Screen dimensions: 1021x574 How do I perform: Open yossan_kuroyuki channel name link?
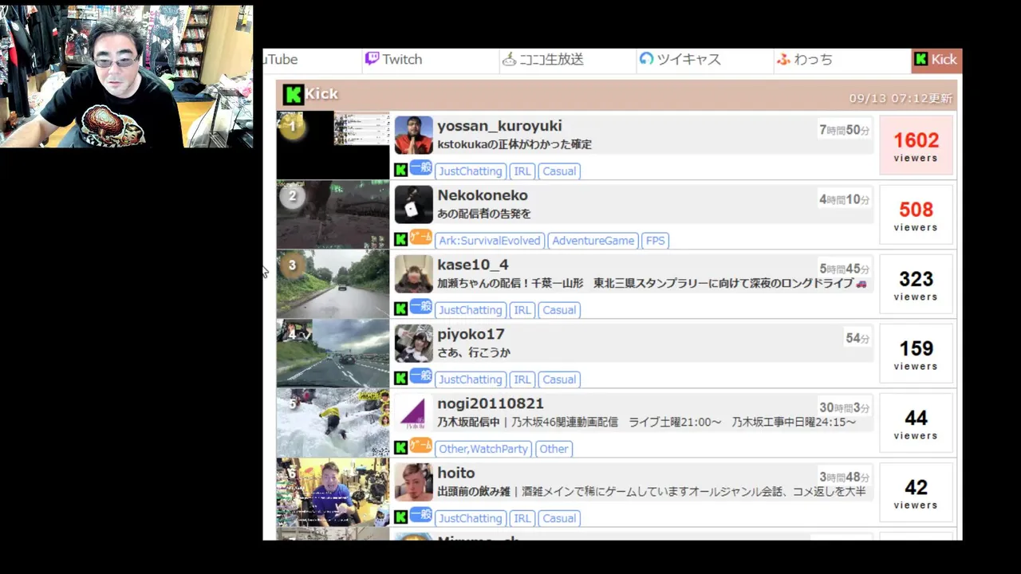pos(499,126)
